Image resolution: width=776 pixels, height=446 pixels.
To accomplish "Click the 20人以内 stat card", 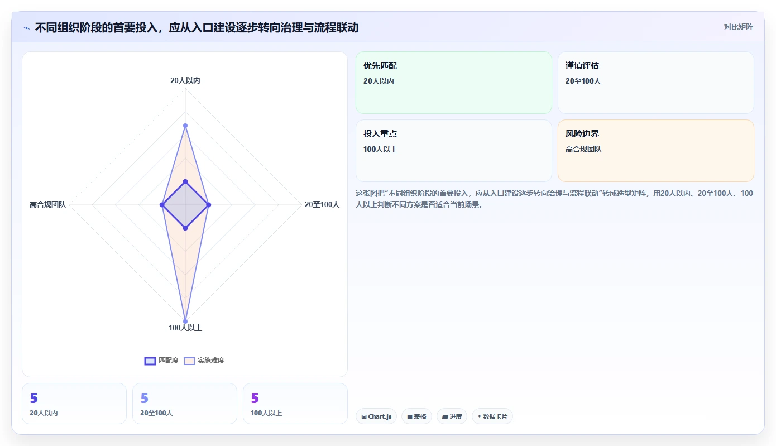I will click(74, 404).
